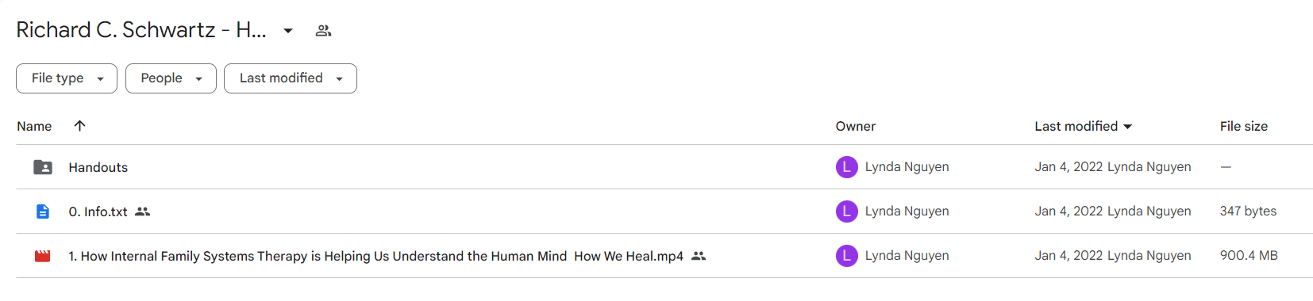This screenshot has height=301, width=1313.
Task: Click the red video file icon
Action: click(x=43, y=256)
